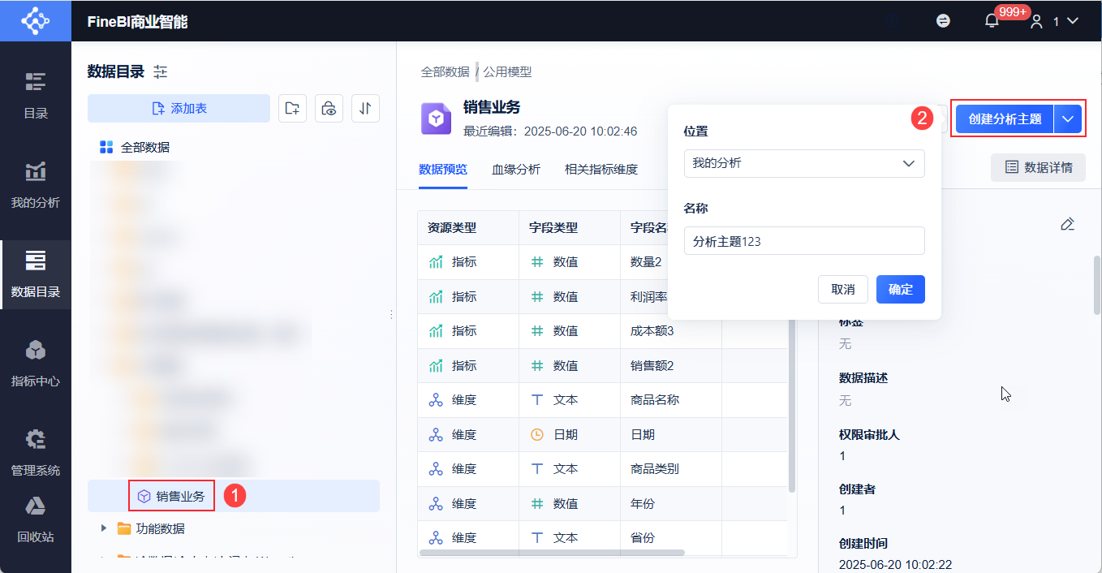The image size is (1102, 573).
Task: Click the 功能数据 folder row
Action: [234, 528]
